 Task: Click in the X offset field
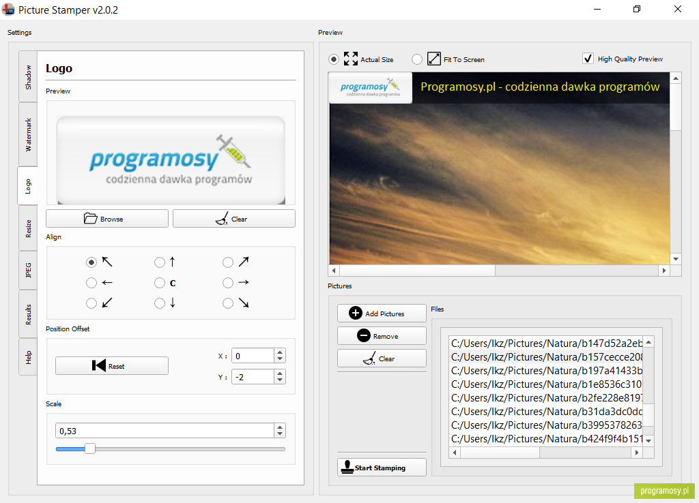(x=253, y=356)
